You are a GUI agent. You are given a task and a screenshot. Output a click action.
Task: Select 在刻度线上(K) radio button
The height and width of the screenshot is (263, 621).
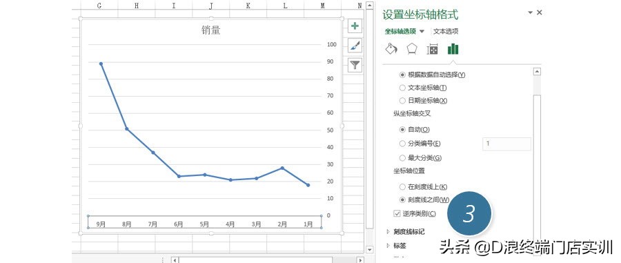coord(402,186)
